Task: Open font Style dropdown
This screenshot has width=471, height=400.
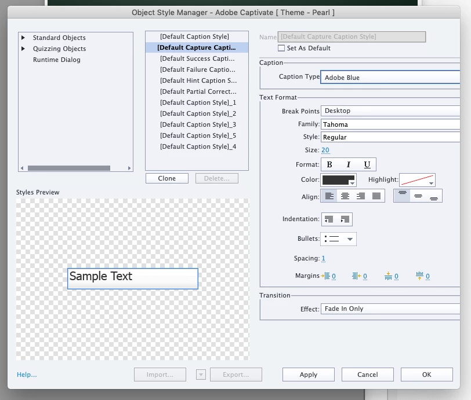Action: [390, 137]
